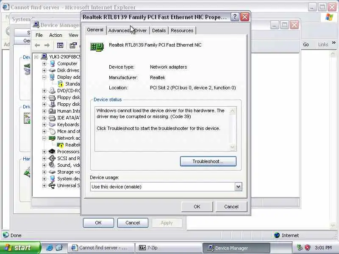Click Cancel in Realtek properties dialog
This screenshot has height=254, width=339.
click(231, 207)
